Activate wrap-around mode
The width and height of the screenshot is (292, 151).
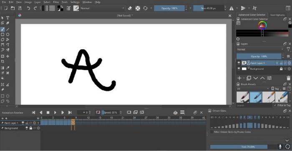[x=254, y=8]
